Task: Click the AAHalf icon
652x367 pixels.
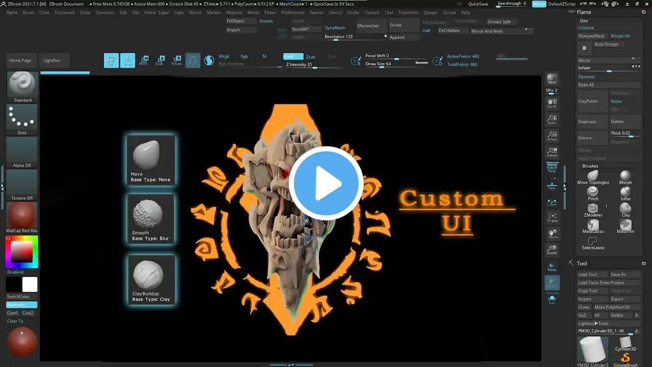Action: point(552,152)
